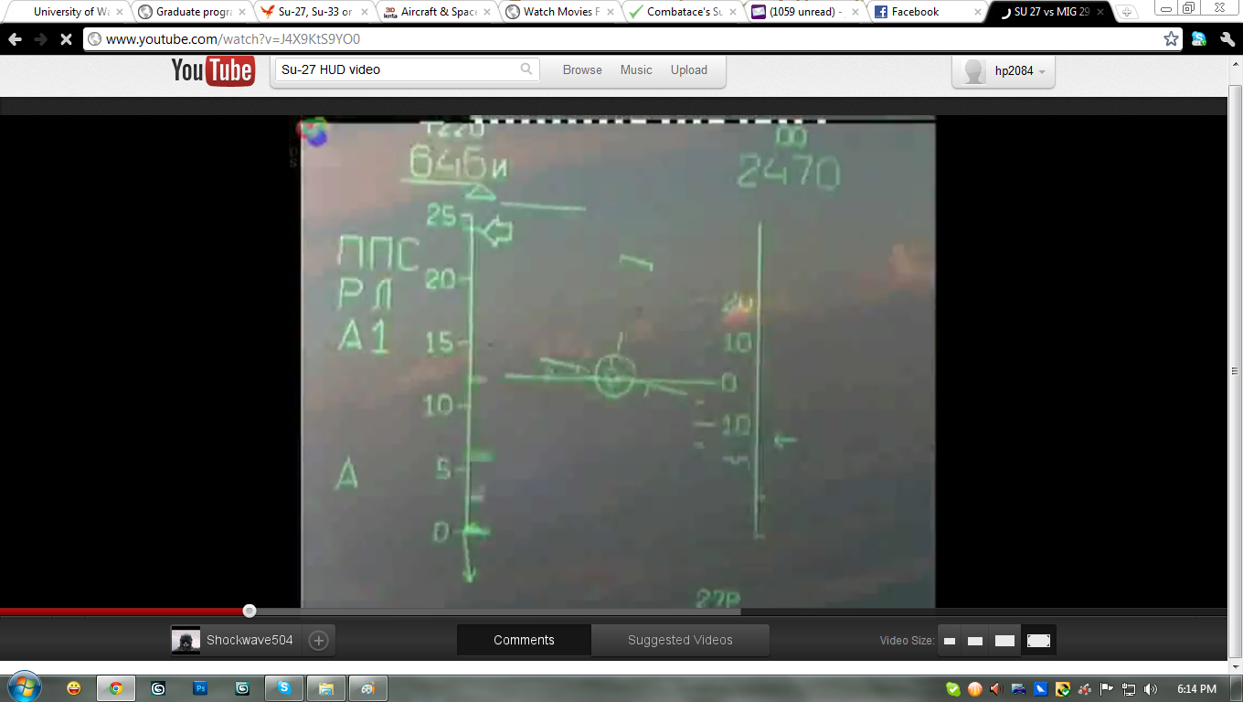The width and height of the screenshot is (1243, 702).
Task: Open the Suggested Videos tab
Action: [x=680, y=641]
